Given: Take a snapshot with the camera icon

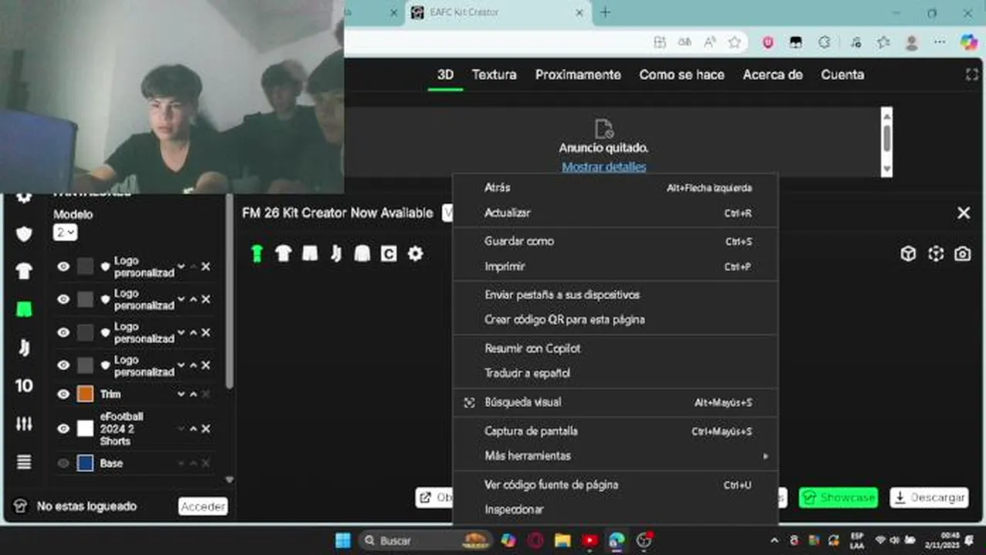Looking at the screenshot, I should point(962,254).
